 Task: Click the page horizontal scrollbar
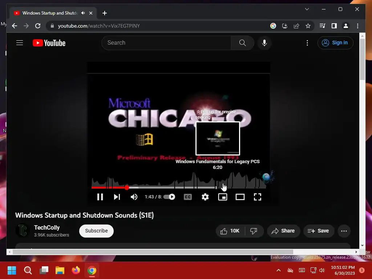click(x=153, y=252)
